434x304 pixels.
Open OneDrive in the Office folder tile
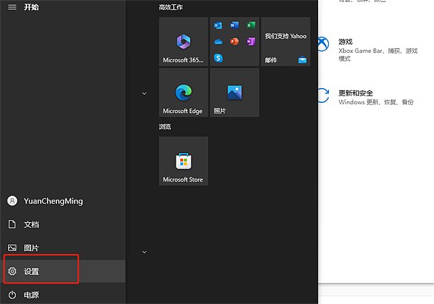218,42
